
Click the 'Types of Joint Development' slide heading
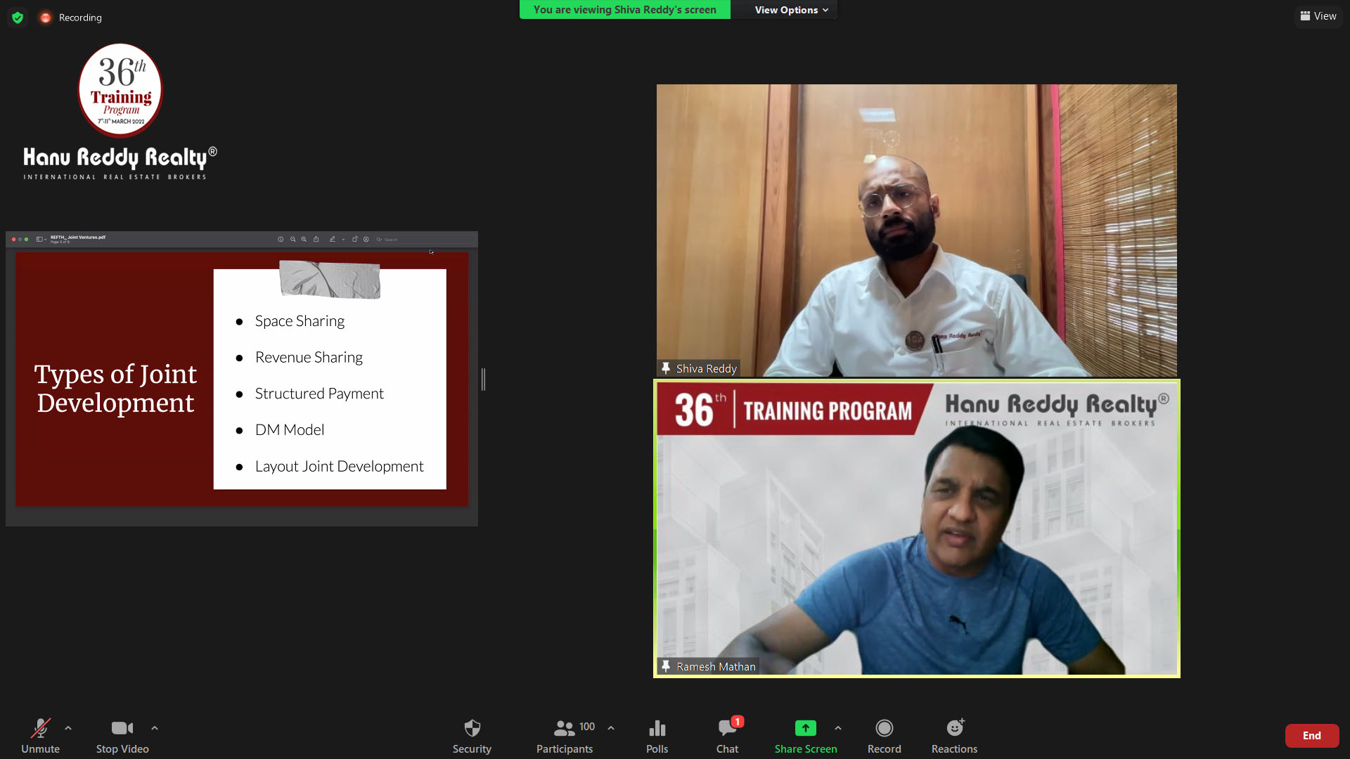[115, 389]
